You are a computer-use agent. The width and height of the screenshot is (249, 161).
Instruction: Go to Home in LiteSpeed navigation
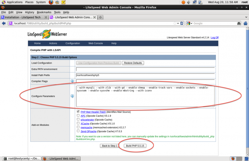point(37,43)
